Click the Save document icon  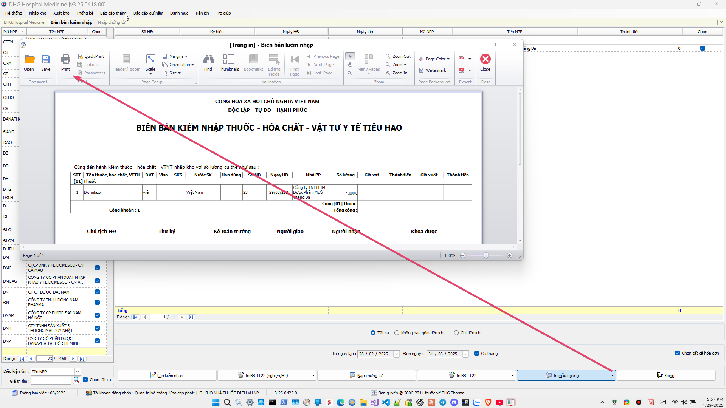46,60
